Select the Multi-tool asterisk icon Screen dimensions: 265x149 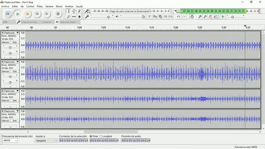click(79, 17)
